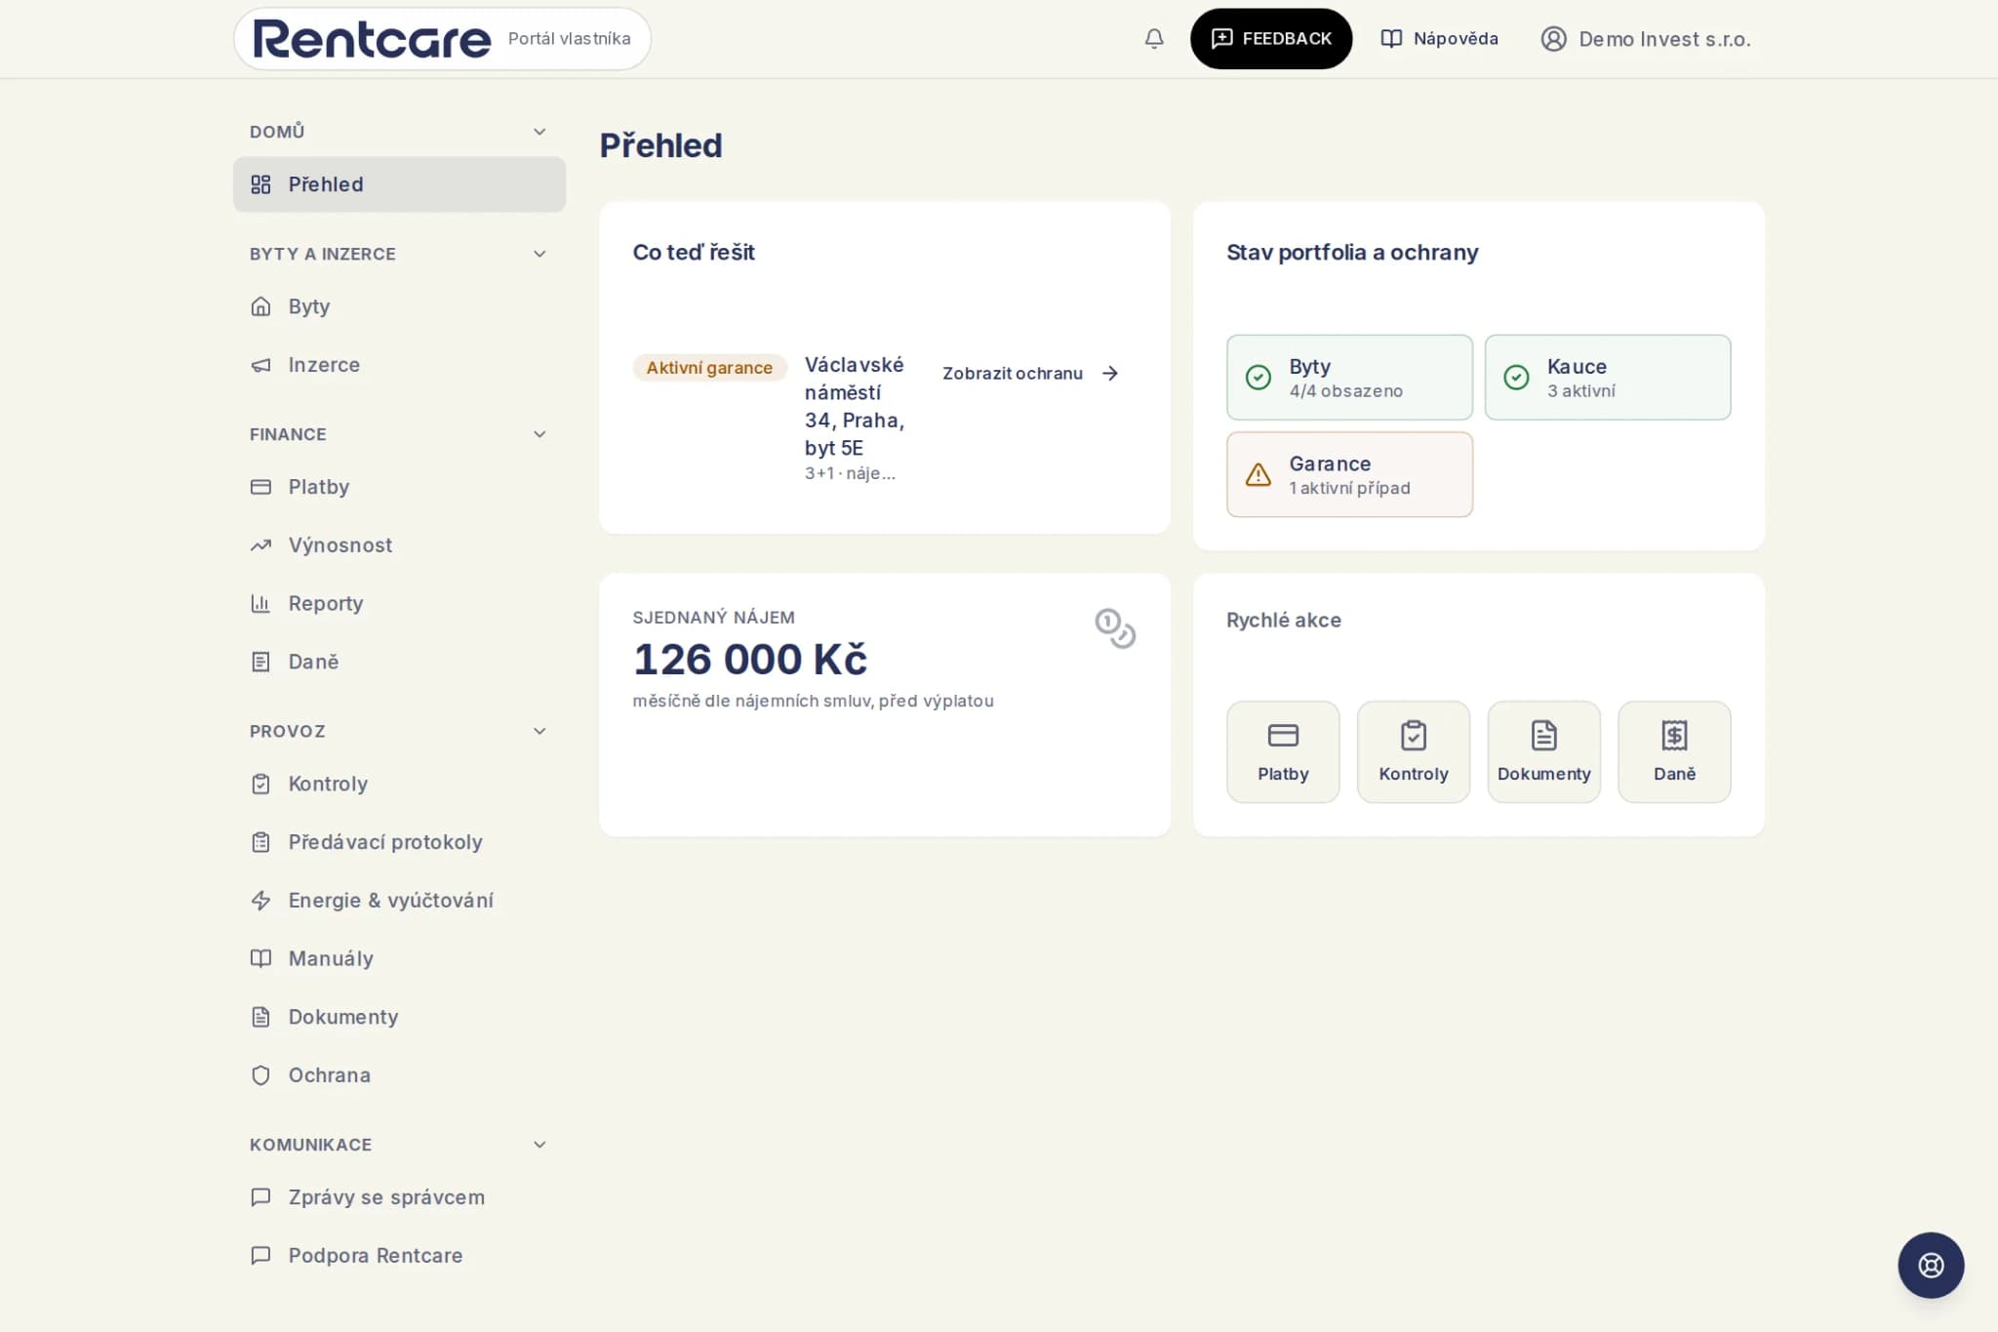This screenshot has width=1998, height=1332.
Task: Click the Byty house icon in sidebar
Action: [260, 306]
